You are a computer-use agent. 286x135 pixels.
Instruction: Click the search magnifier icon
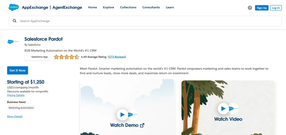(x=15, y=21)
